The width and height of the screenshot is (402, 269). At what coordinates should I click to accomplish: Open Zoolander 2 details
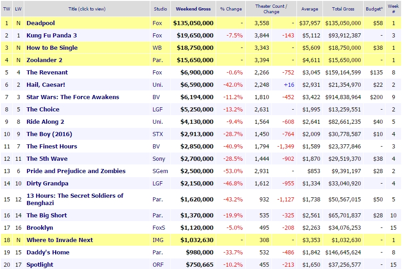pos(44,60)
